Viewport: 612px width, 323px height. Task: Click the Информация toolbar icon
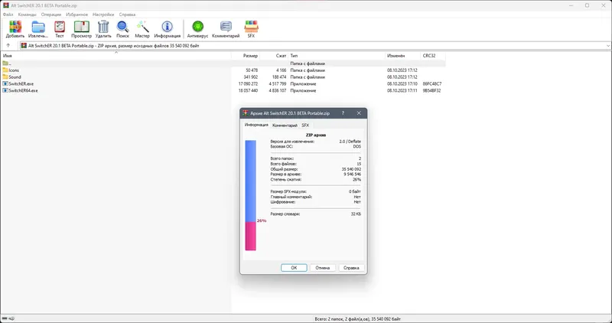coord(167,29)
